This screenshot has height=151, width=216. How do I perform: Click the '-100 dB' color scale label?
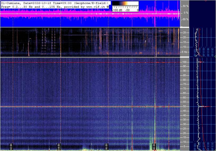tap(117, 10)
